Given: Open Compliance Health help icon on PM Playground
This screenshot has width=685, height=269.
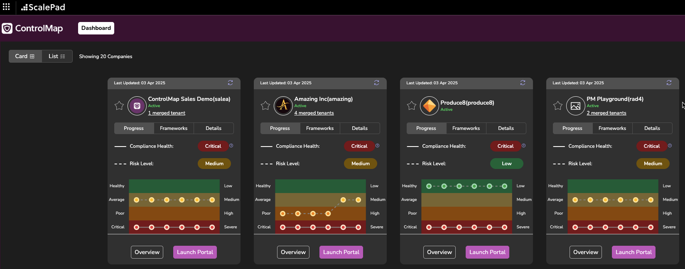Looking at the screenshot, I should tap(670, 146).
